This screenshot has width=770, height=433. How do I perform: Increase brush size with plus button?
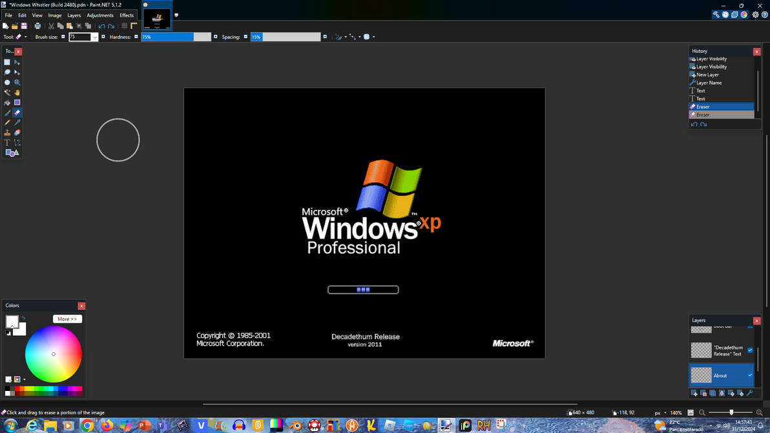click(103, 37)
